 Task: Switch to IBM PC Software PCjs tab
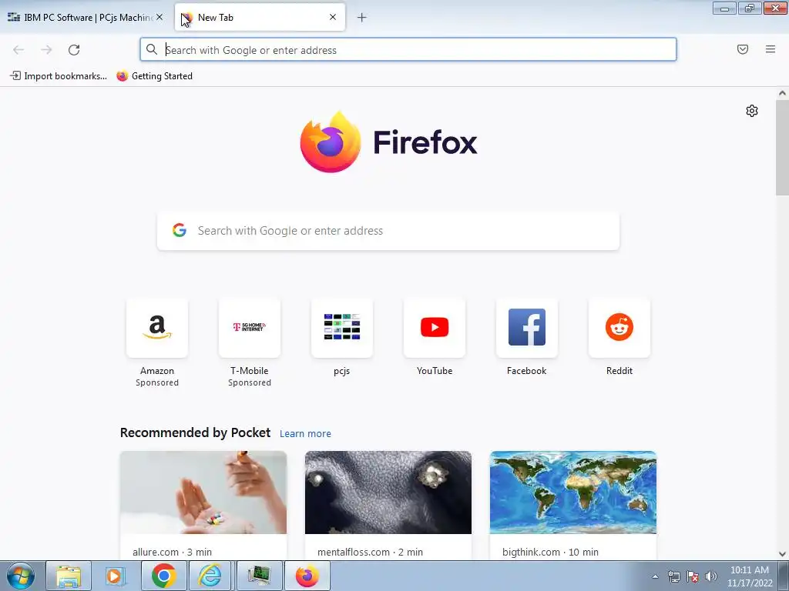tap(86, 18)
